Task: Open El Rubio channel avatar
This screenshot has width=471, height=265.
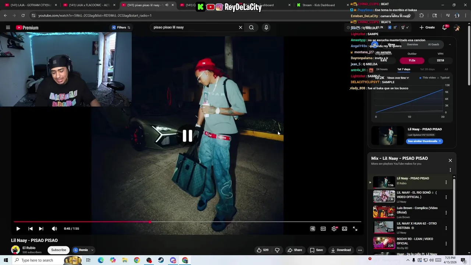Action: click(15, 250)
